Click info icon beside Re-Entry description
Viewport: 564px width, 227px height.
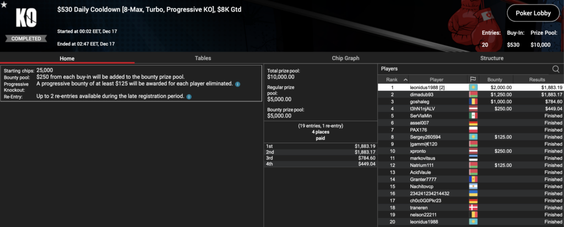coord(189,96)
